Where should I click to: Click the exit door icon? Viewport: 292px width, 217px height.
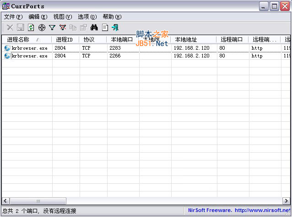pos(115,27)
